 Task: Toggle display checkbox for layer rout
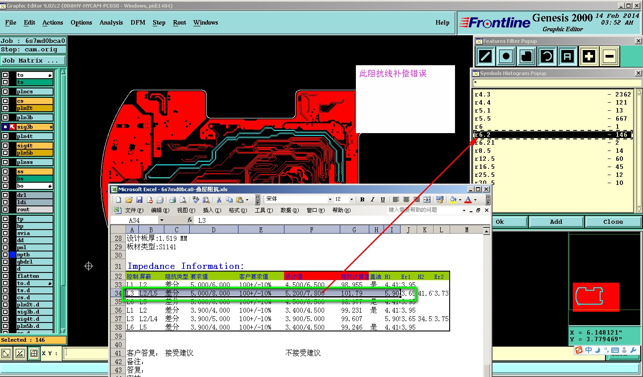[x=5, y=209]
